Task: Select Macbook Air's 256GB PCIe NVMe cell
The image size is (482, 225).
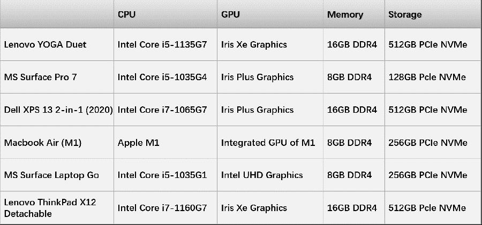Action: click(427, 143)
